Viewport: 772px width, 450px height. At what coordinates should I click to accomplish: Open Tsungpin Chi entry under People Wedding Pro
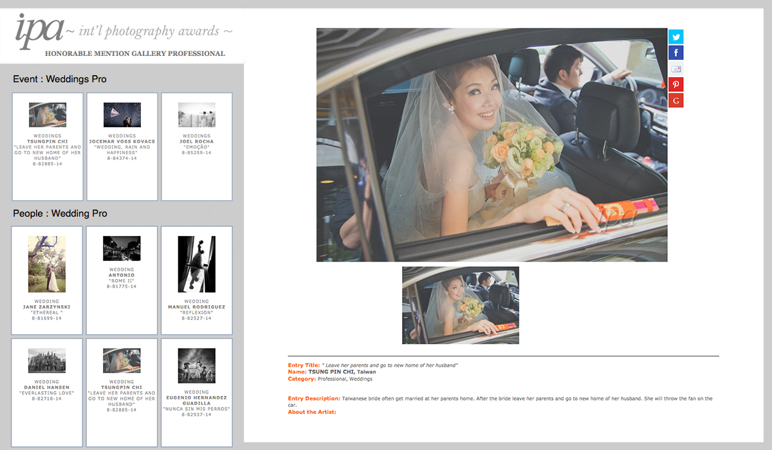pyautogui.click(x=122, y=361)
